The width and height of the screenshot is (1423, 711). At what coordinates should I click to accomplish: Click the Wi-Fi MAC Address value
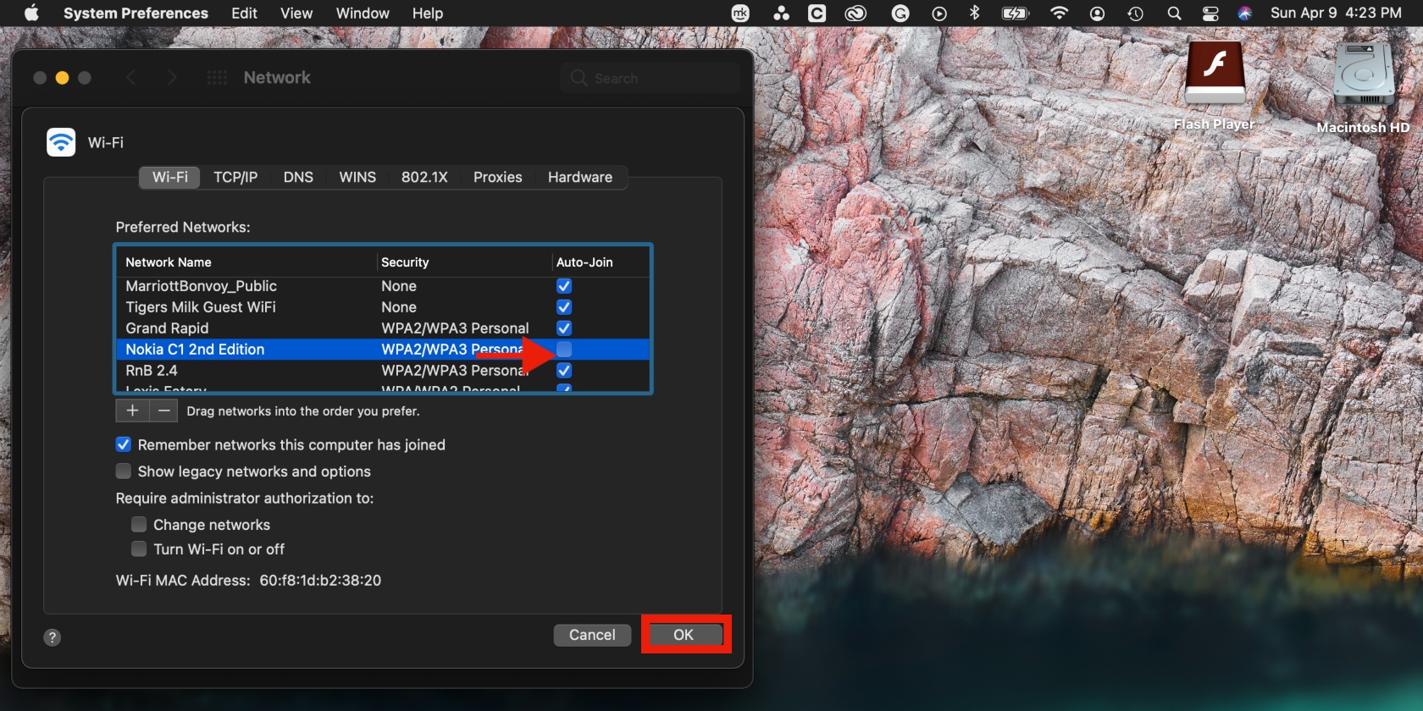click(x=320, y=581)
